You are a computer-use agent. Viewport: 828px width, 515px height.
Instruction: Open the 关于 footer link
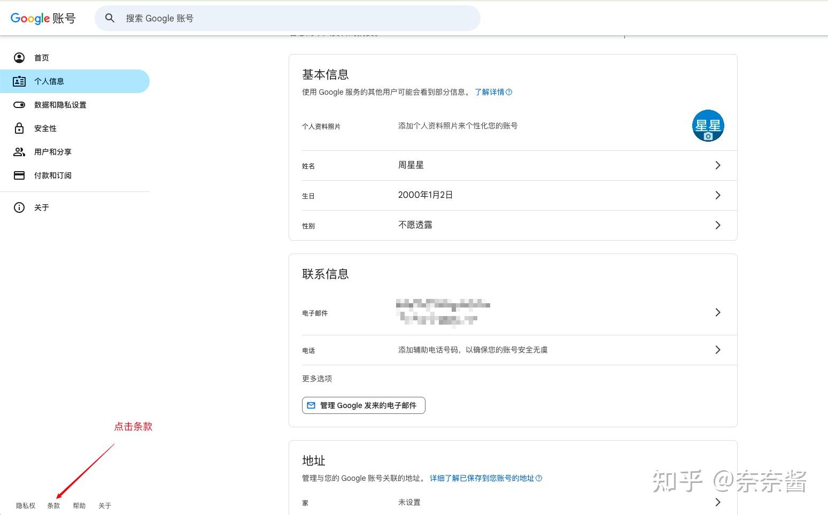click(105, 506)
